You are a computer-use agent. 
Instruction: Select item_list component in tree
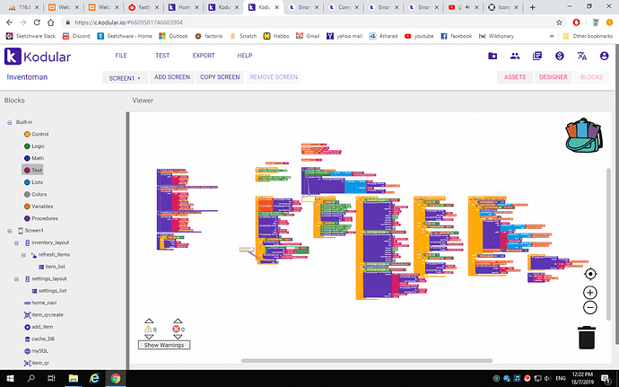pos(52,267)
